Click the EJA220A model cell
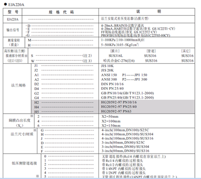The width and height of the screenshot is (201, 179). [x=13, y=19]
